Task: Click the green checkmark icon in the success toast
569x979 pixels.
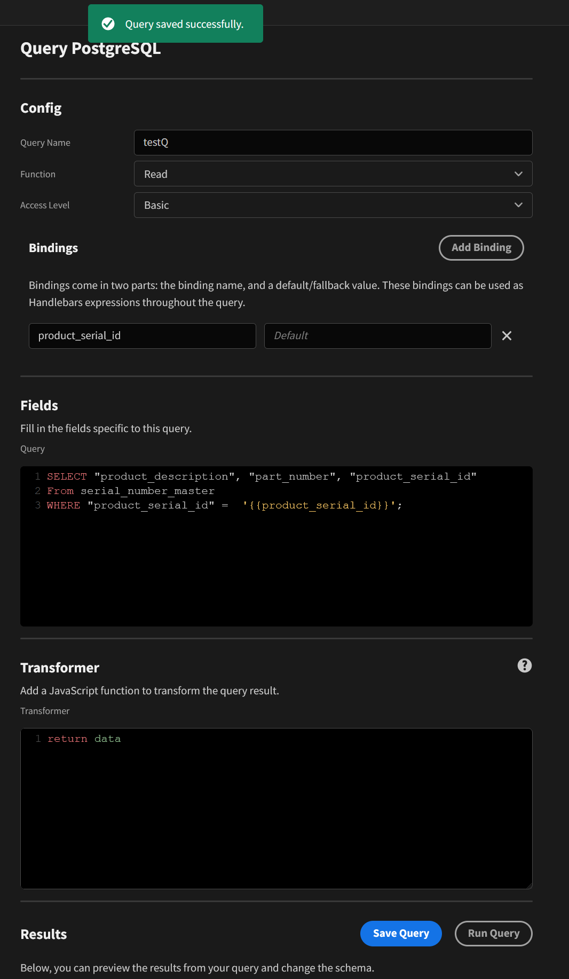Action: click(108, 24)
